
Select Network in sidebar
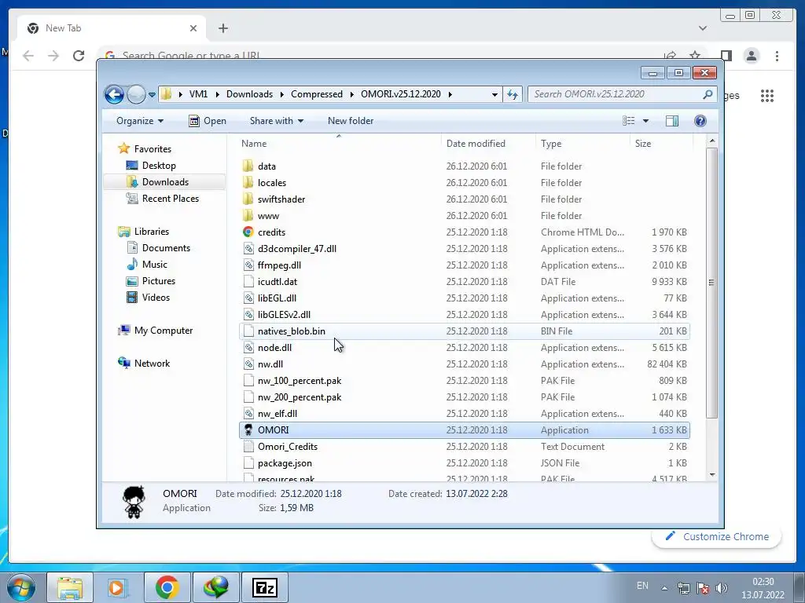(x=152, y=364)
